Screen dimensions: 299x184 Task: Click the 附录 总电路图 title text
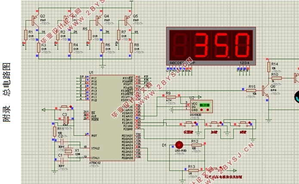[x=6, y=92]
